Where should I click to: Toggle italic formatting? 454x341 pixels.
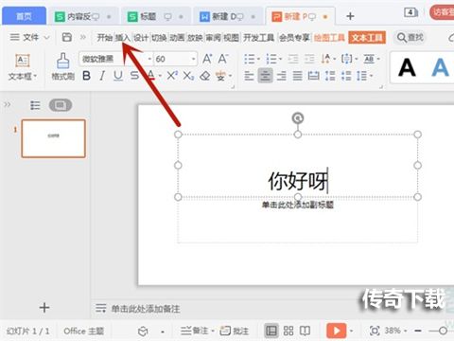[x=102, y=76]
